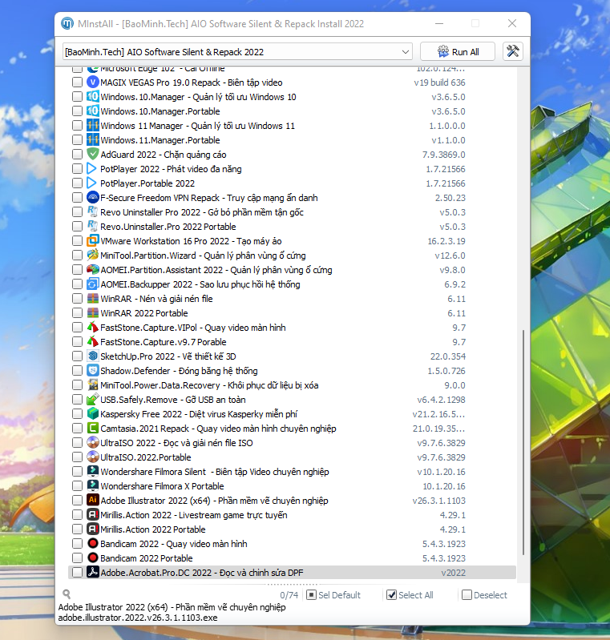This screenshot has width=610, height=640.
Task: Click the SketchUp.Pro 2022 icon
Action: click(93, 356)
